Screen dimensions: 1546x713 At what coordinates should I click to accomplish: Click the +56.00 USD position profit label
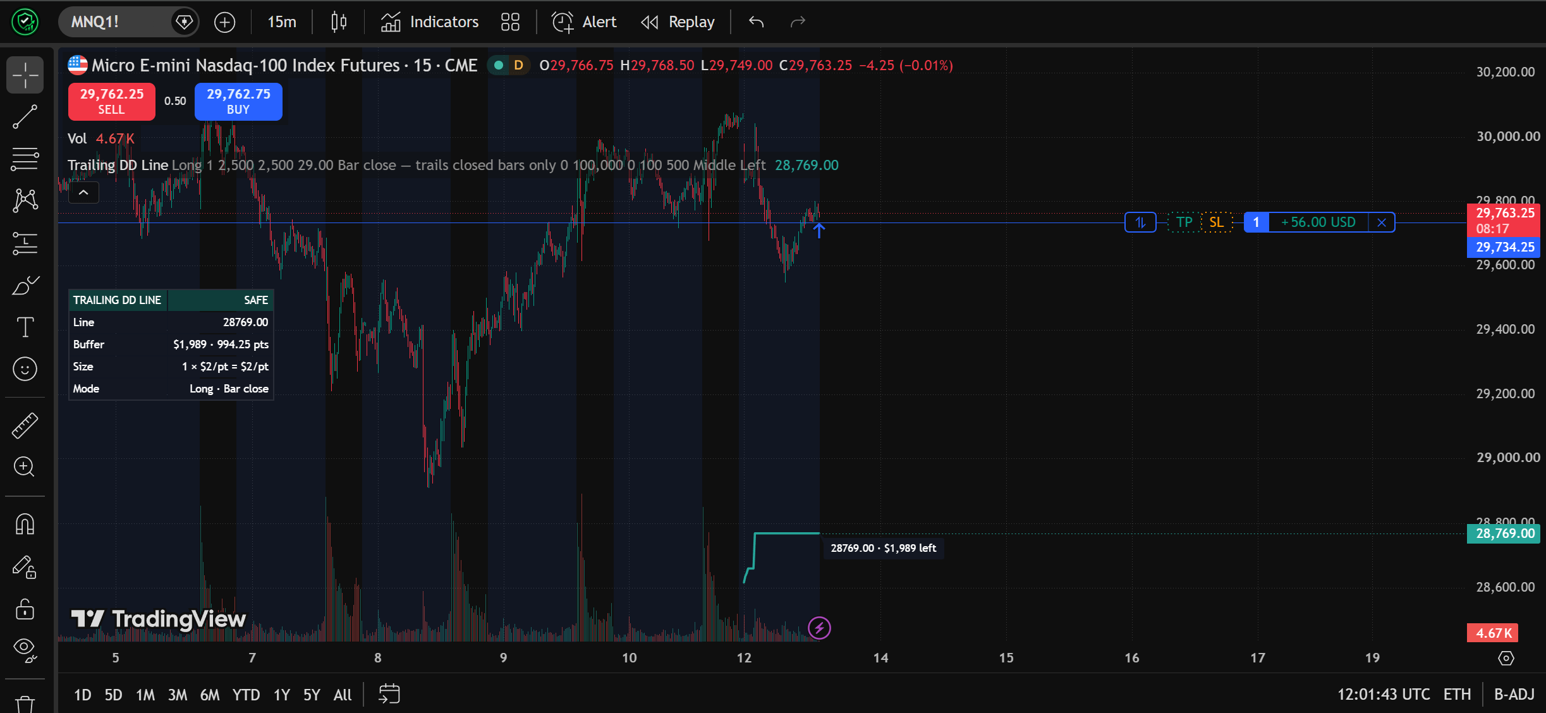pos(1318,222)
